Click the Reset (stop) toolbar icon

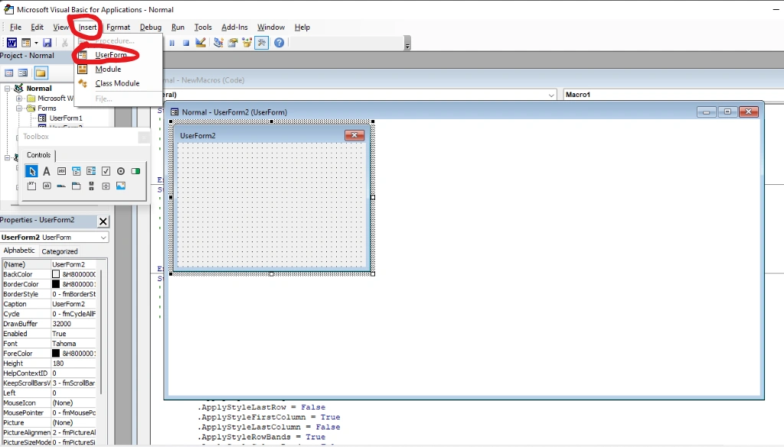pos(186,43)
